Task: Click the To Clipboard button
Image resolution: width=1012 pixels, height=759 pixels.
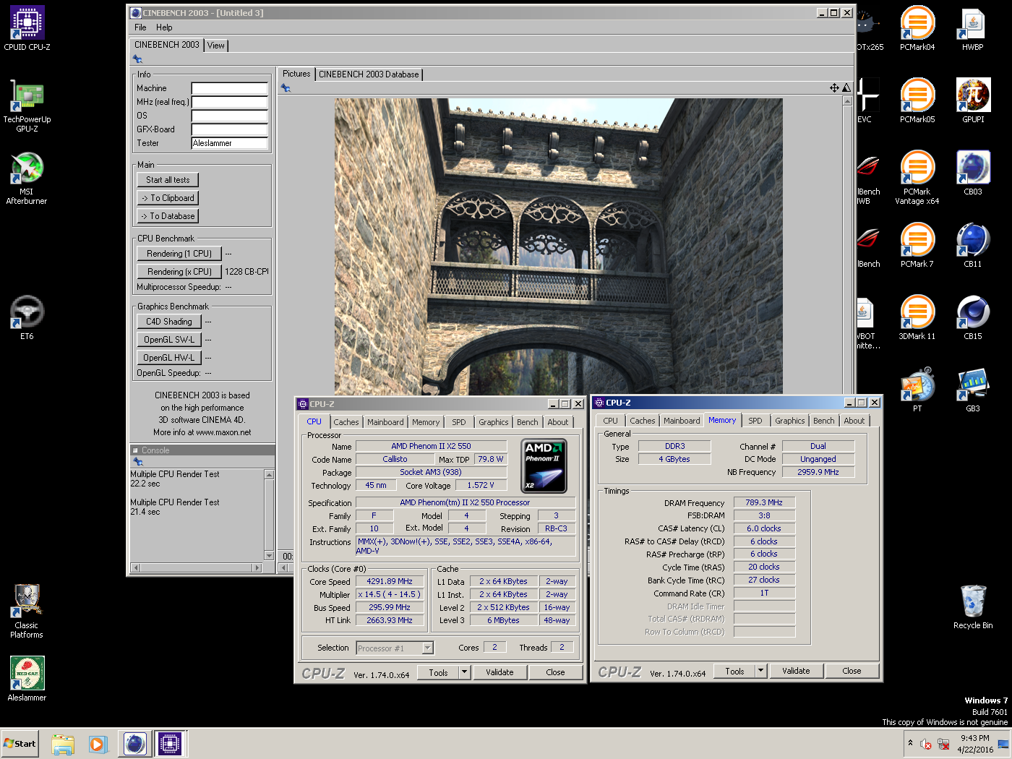Action: (x=168, y=198)
